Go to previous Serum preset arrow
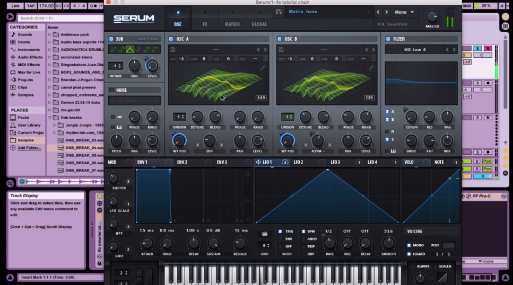Viewport: 513px width, 285px height. tap(378, 12)
